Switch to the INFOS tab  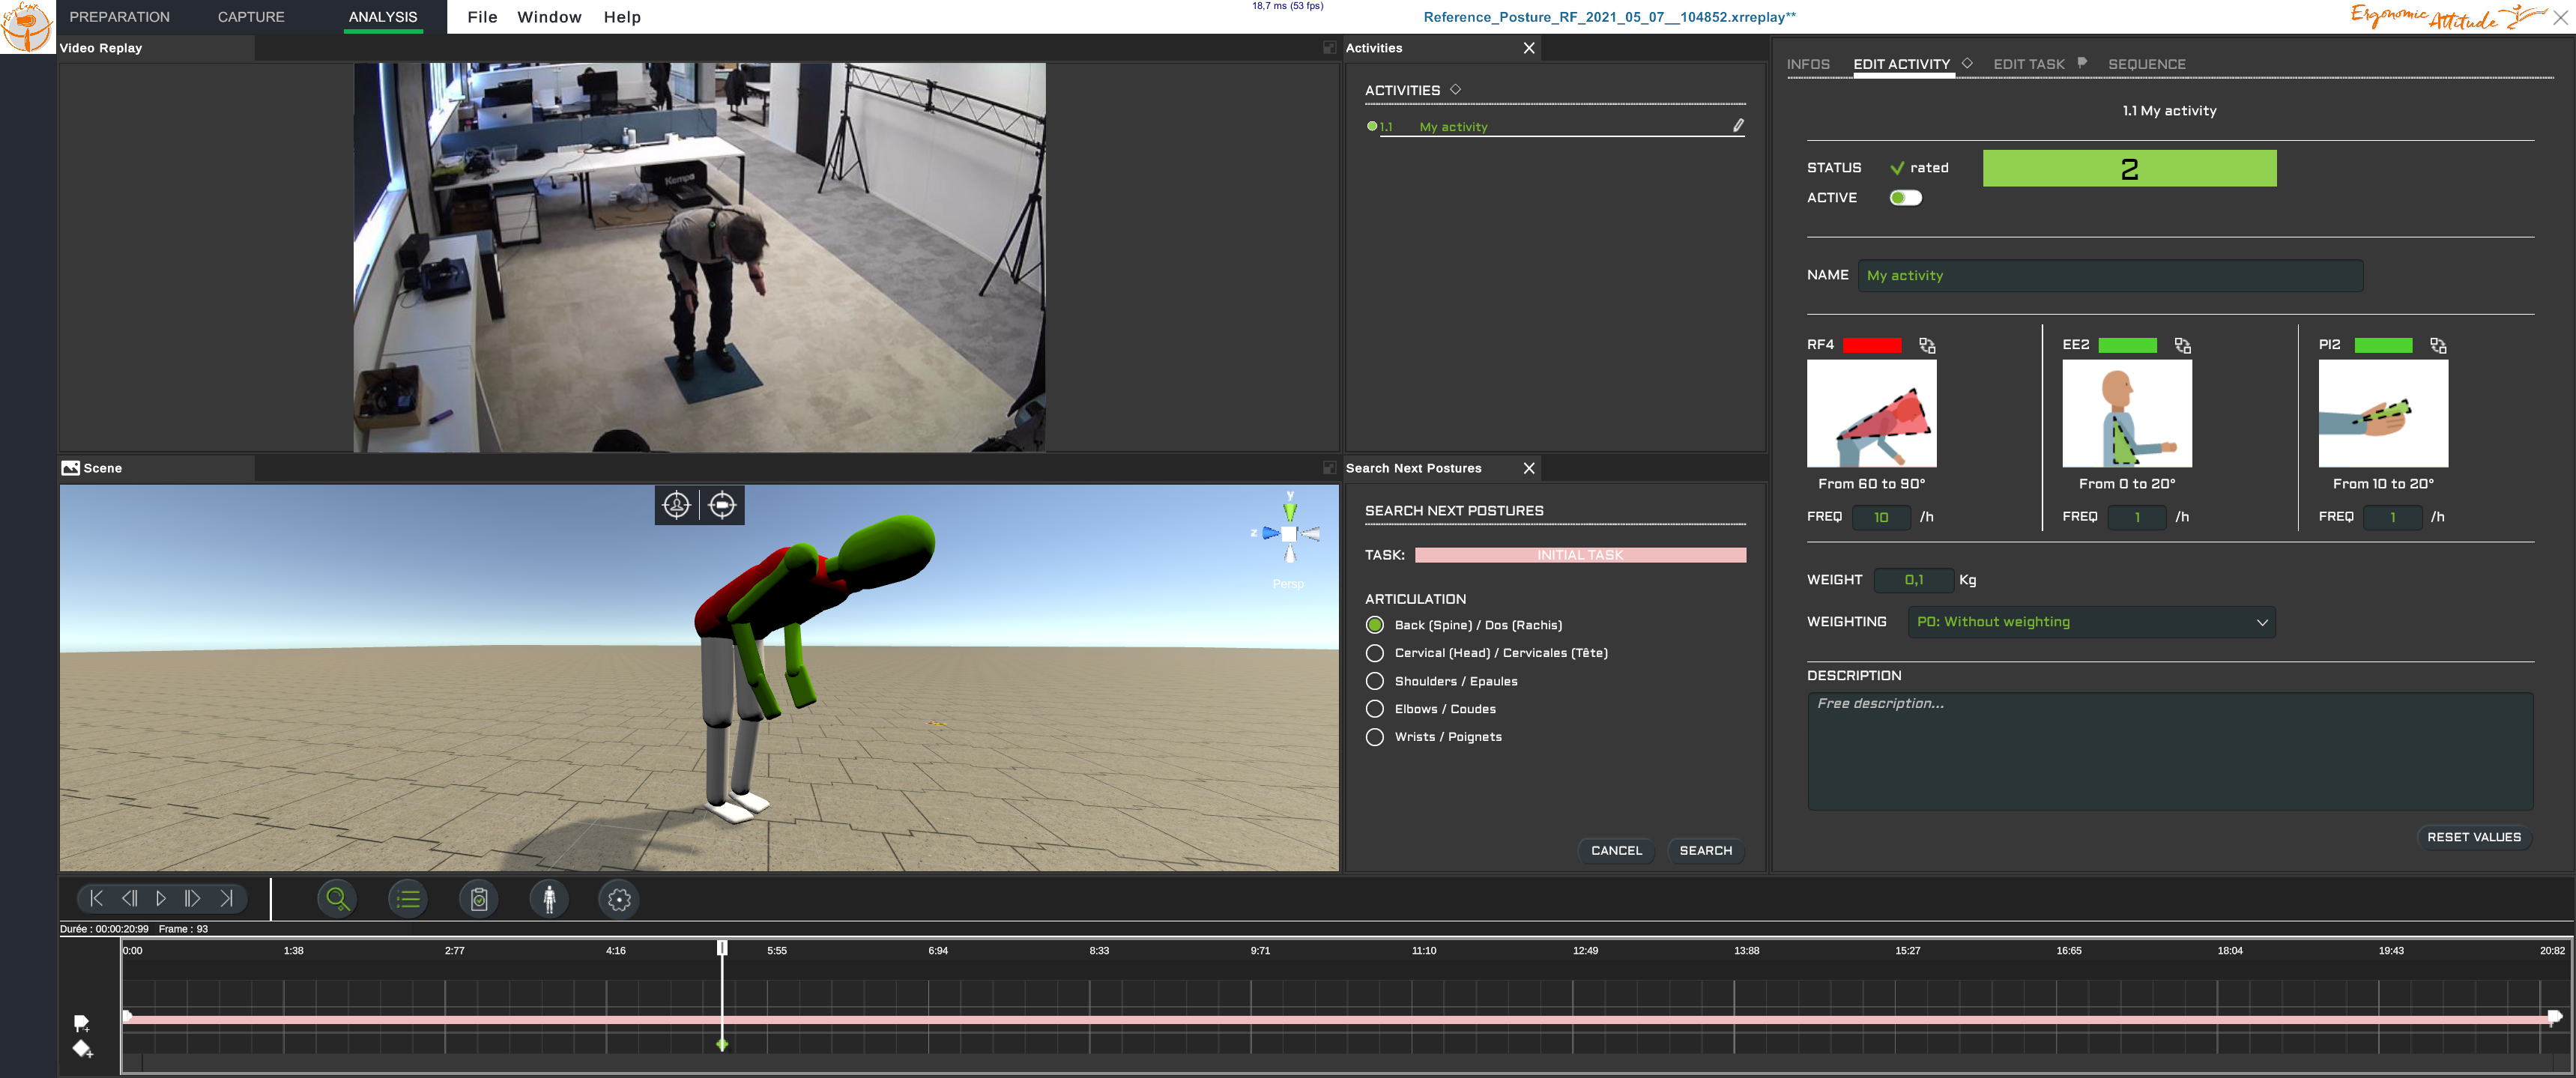1808,64
